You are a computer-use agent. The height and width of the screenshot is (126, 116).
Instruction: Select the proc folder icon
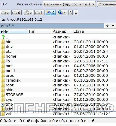click(x=3, y=76)
